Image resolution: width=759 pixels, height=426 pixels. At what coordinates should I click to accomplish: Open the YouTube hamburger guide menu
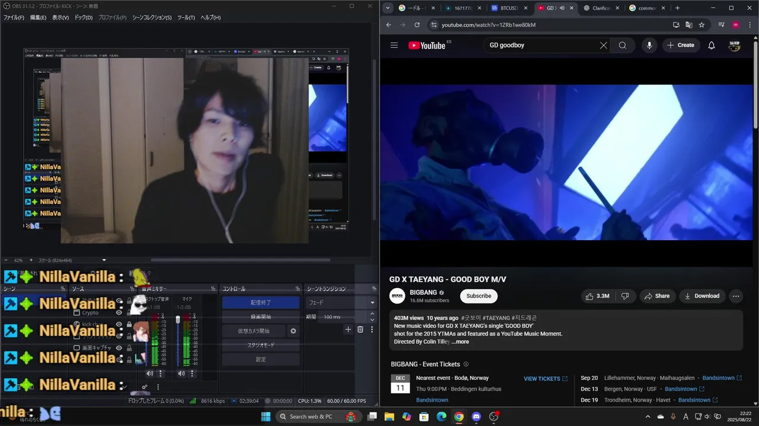tap(394, 45)
